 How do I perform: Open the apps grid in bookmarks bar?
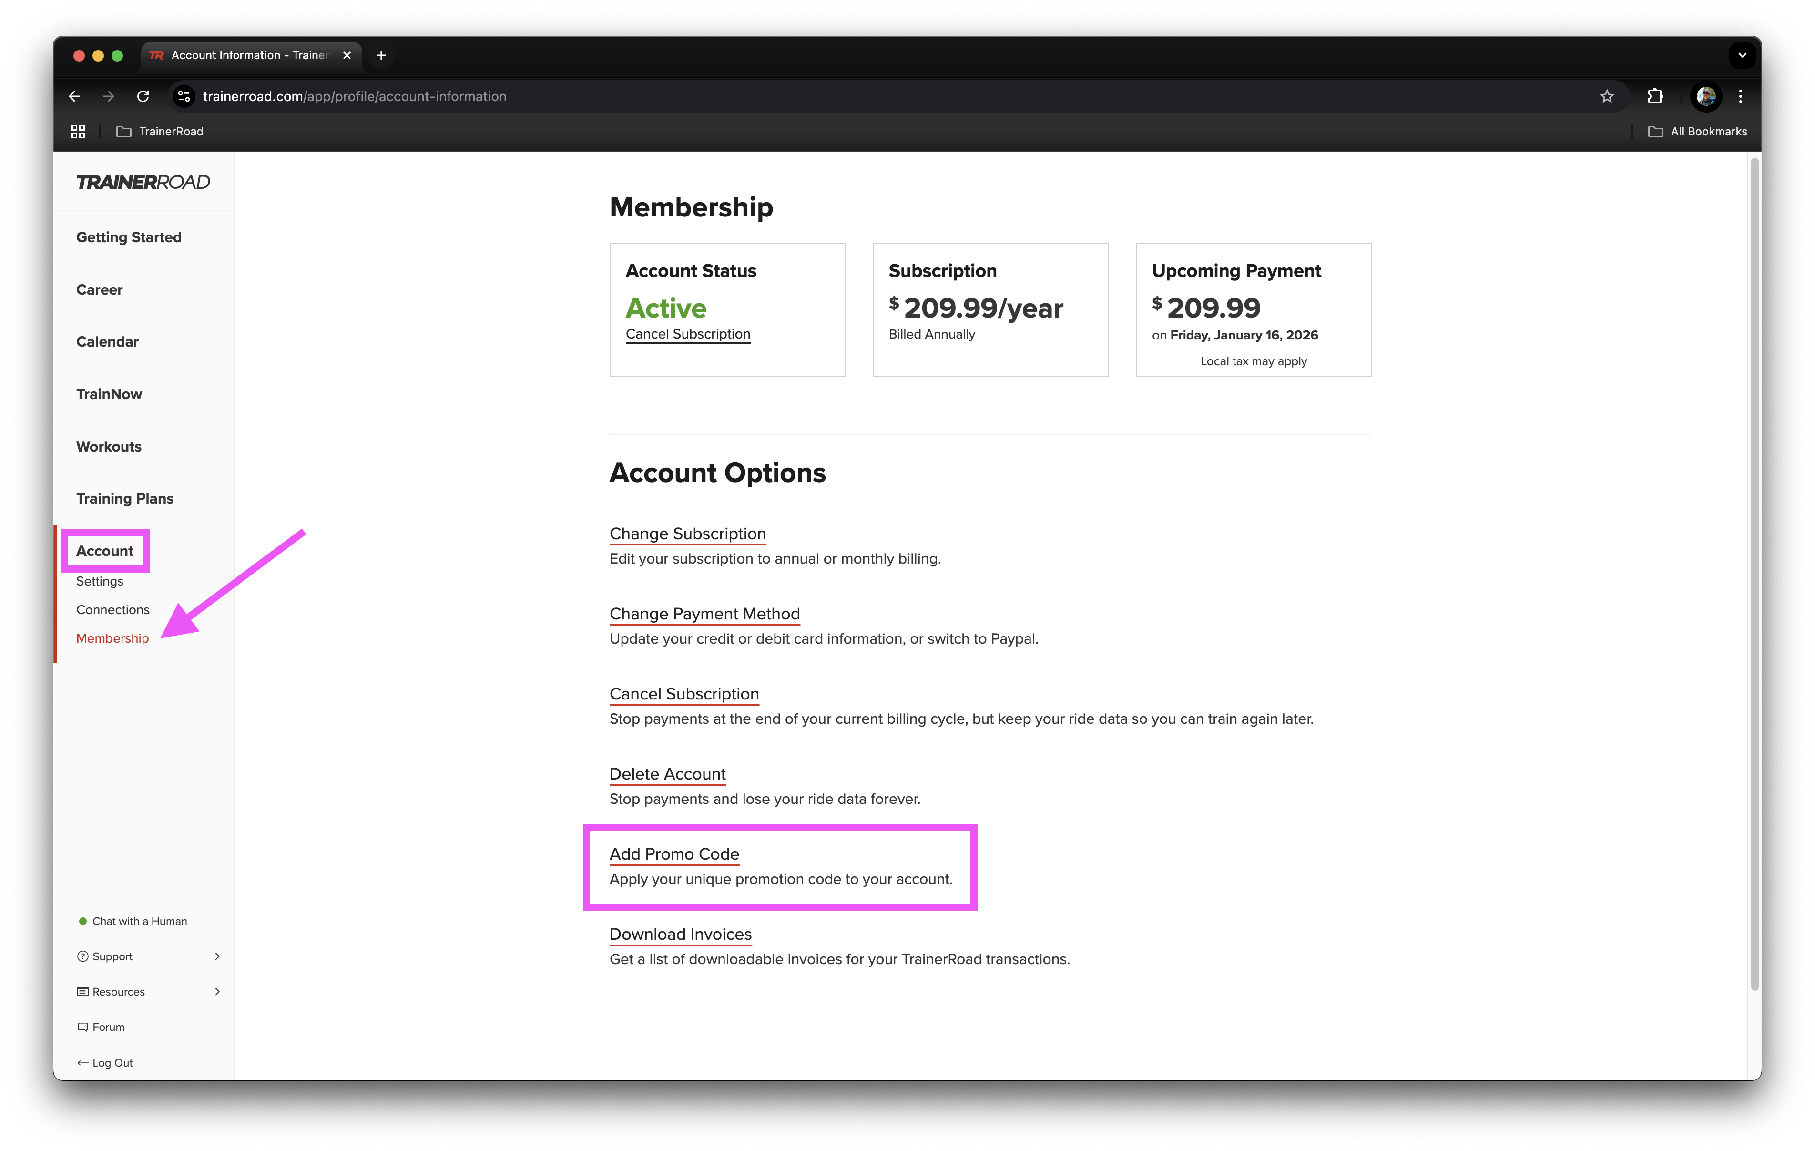click(78, 131)
